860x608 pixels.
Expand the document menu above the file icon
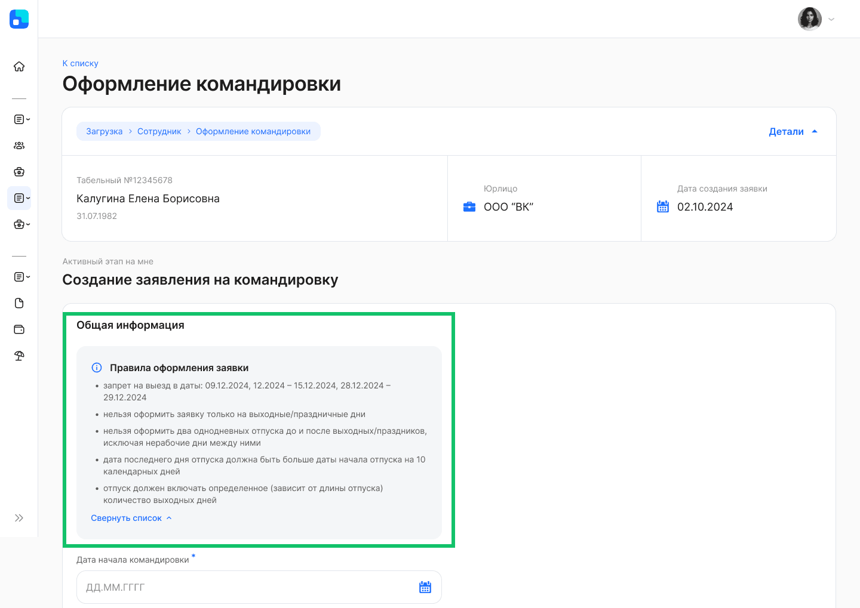[21, 277]
